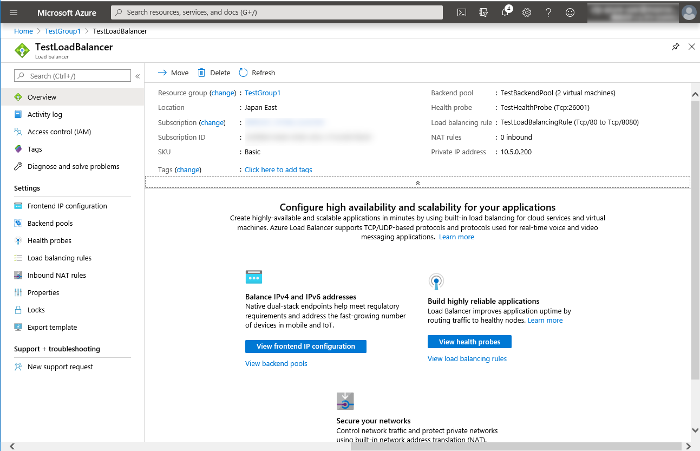Click Move in the command bar

[173, 72]
